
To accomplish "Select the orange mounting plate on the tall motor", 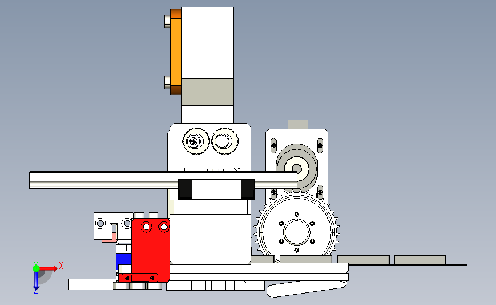I will coord(176,52).
